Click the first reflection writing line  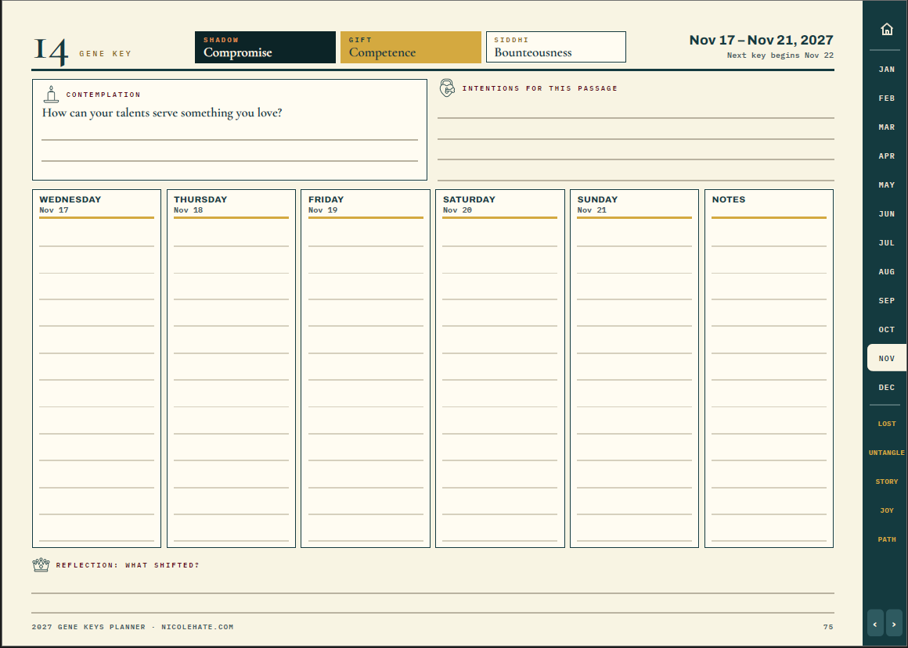[433, 593]
